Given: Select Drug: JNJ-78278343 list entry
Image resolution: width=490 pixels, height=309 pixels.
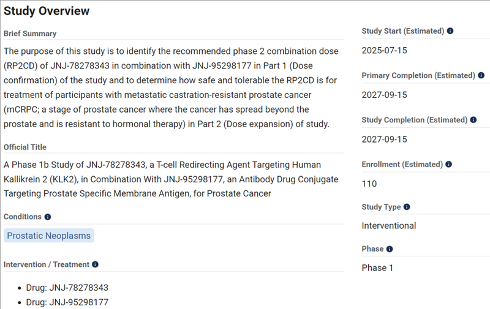Looking at the screenshot, I should click(67, 288).
